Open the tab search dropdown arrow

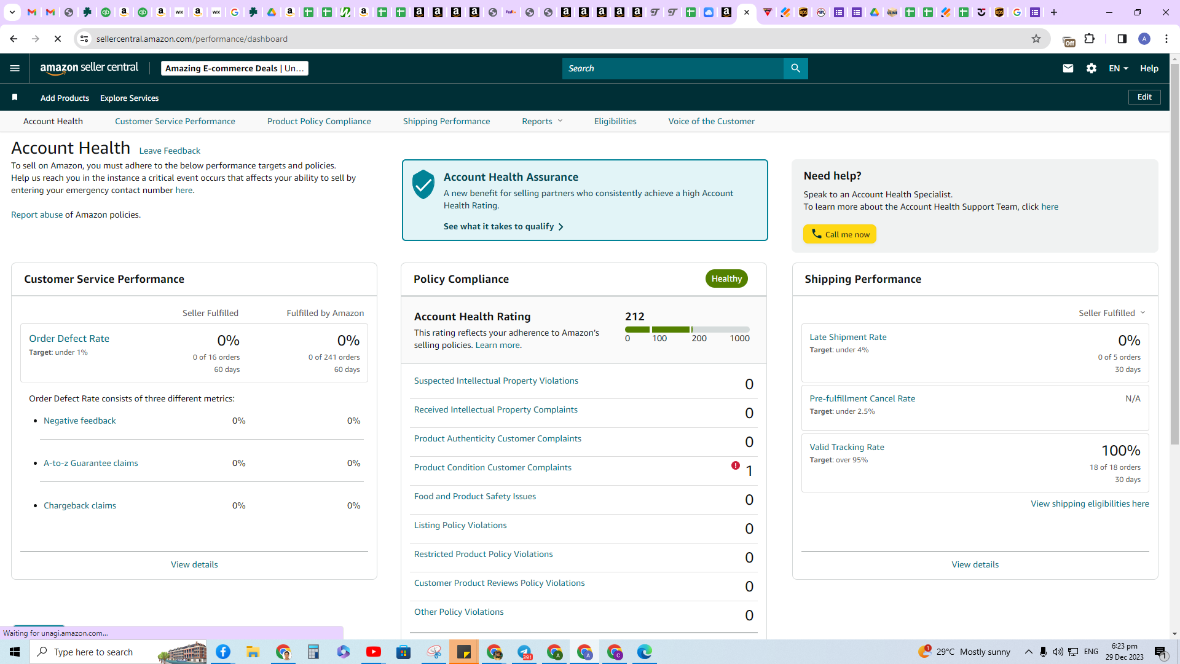pyautogui.click(x=12, y=12)
